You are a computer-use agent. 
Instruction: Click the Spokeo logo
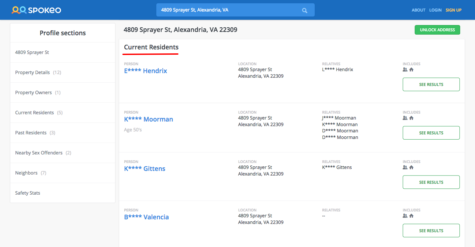[x=36, y=10]
